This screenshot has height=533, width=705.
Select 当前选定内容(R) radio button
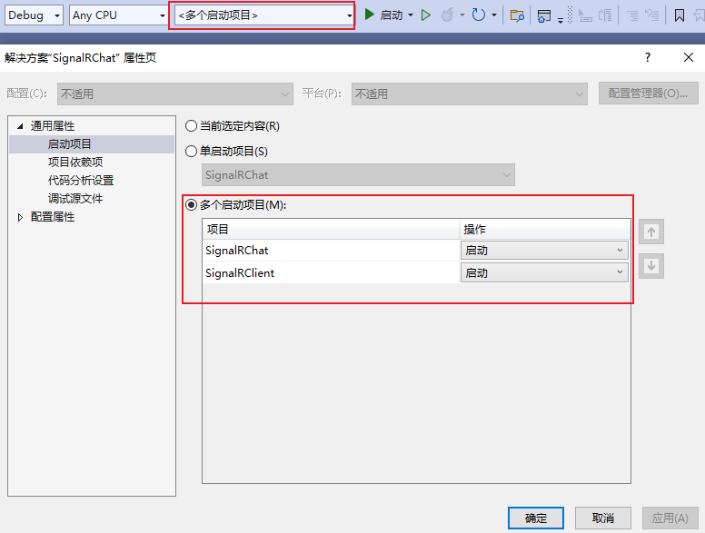pyautogui.click(x=191, y=126)
